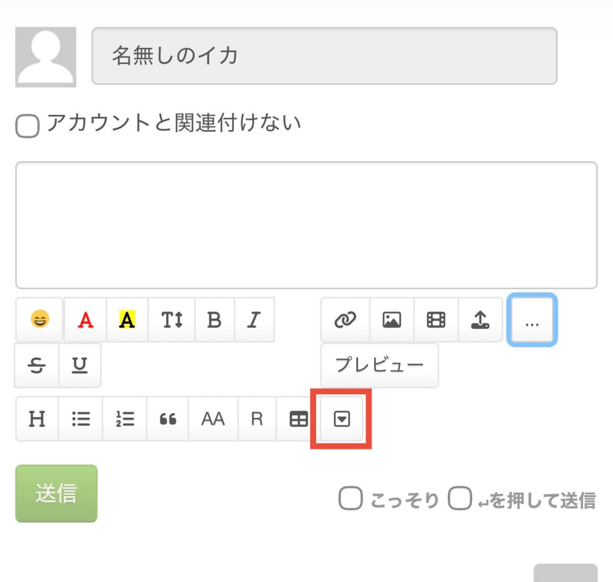Screen dimensions: 613x582
Task: Toggle ↵を押して送信 checkbox
Action: click(x=460, y=499)
